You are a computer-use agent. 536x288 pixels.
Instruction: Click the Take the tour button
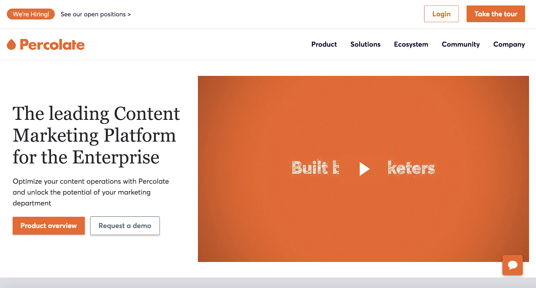click(x=495, y=14)
